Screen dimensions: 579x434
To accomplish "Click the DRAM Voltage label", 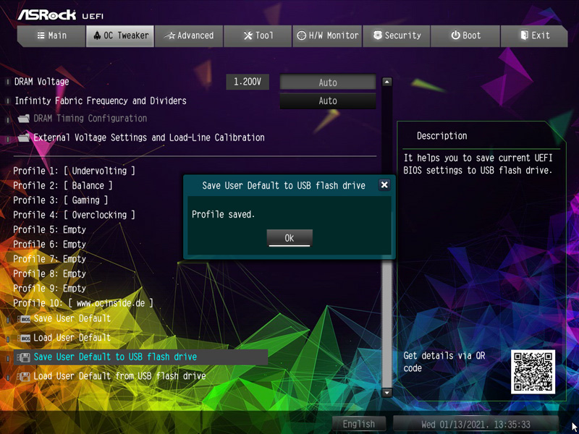I will pyautogui.click(x=42, y=82).
